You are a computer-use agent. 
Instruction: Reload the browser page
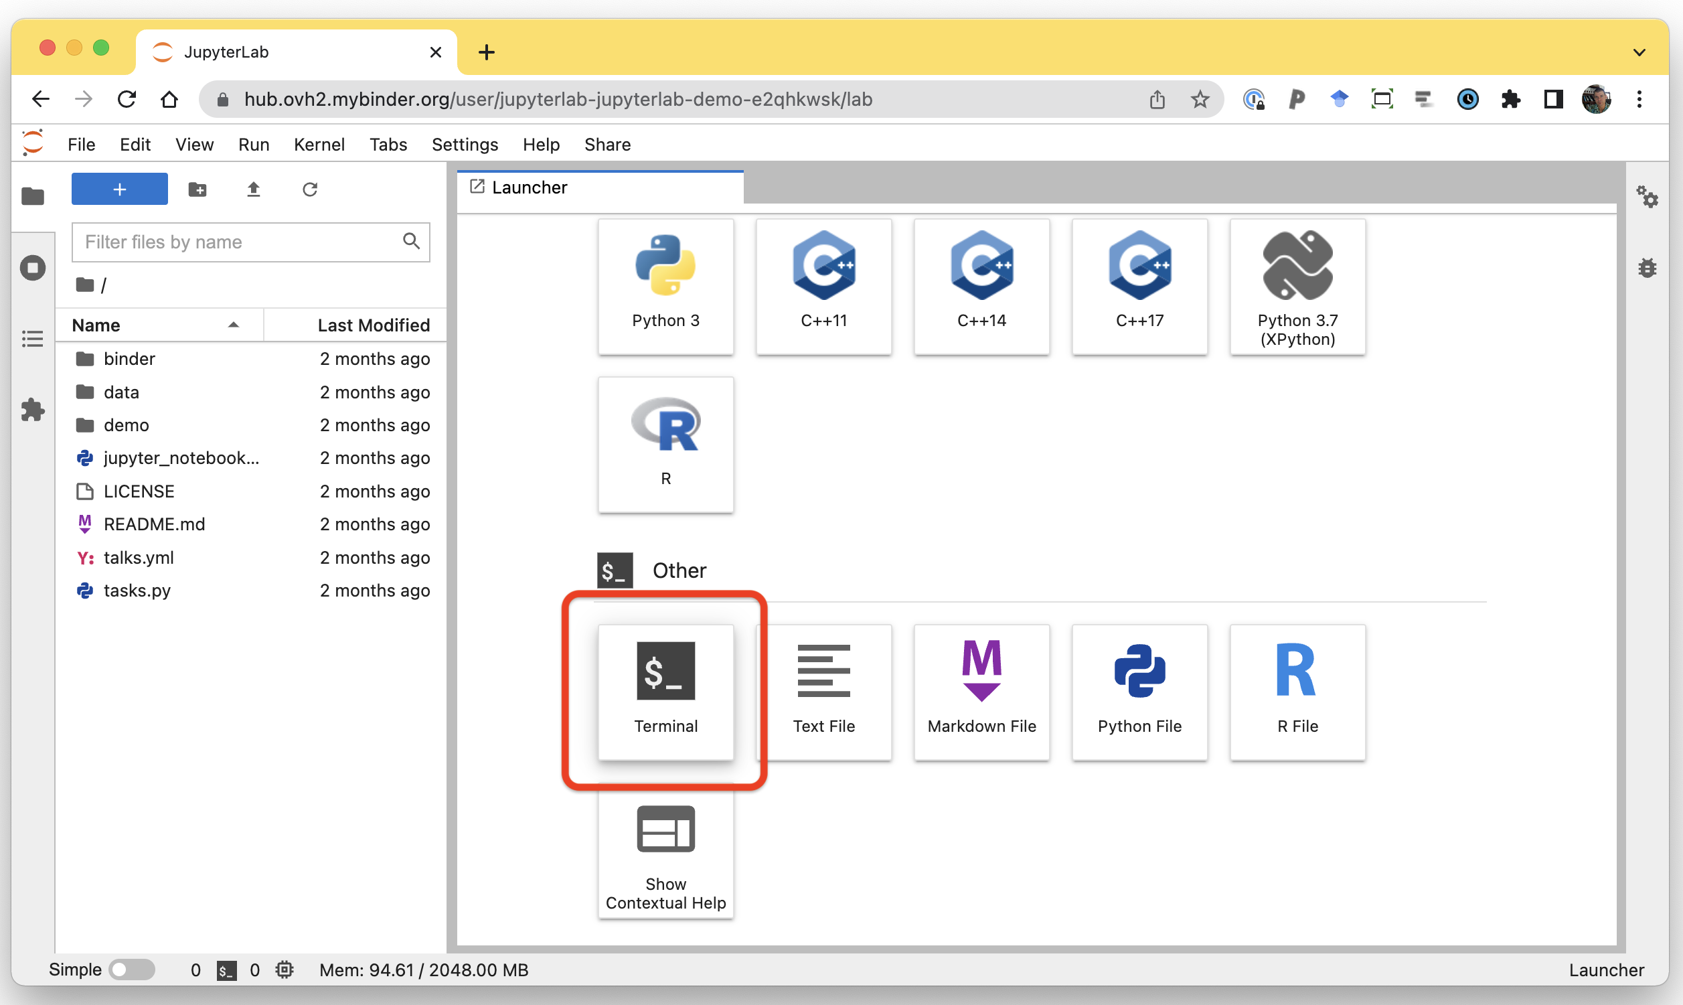coord(127,100)
